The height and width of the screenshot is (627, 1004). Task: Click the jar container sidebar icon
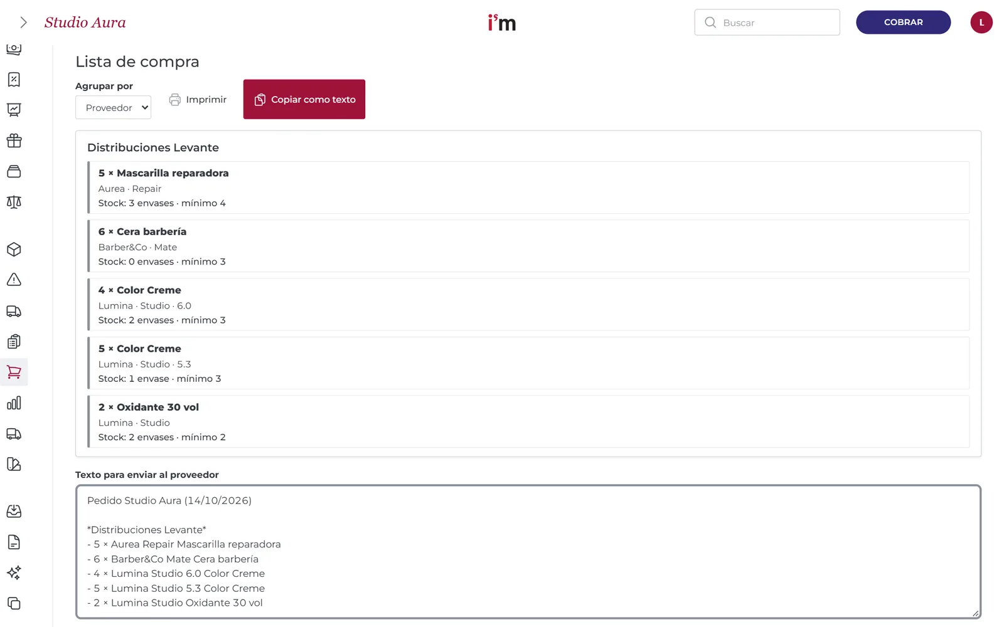tap(14, 171)
